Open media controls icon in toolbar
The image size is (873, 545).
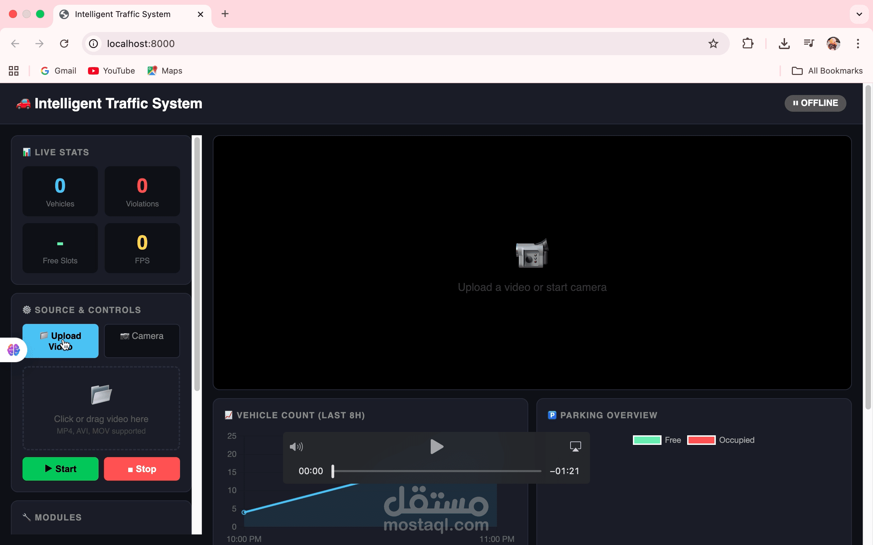[x=809, y=44]
